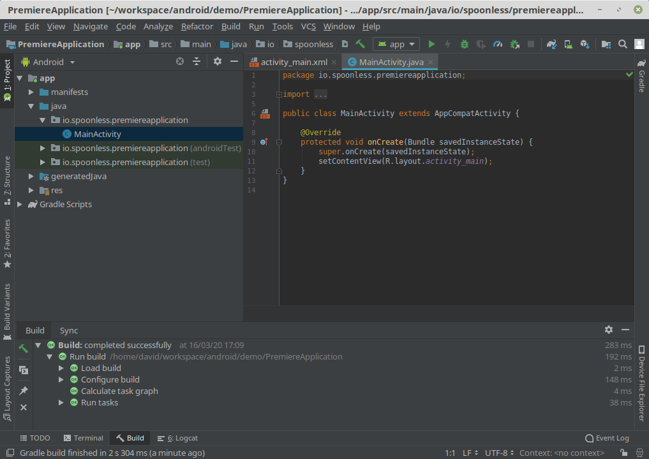Viewport: 649px width, 459px height.
Task: Click Run with Coverage shield icon
Action: 481,44
